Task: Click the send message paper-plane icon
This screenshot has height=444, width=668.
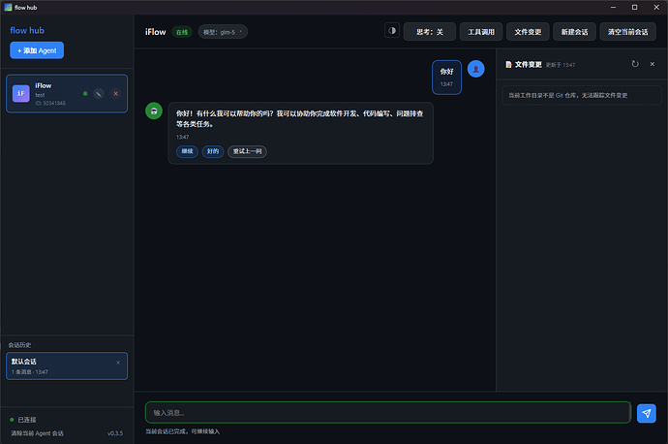Action: click(x=647, y=413)
